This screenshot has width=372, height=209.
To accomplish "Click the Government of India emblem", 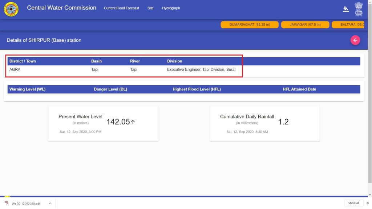I will coord(359,9).
